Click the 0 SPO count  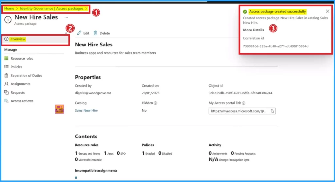click(121, 153)
